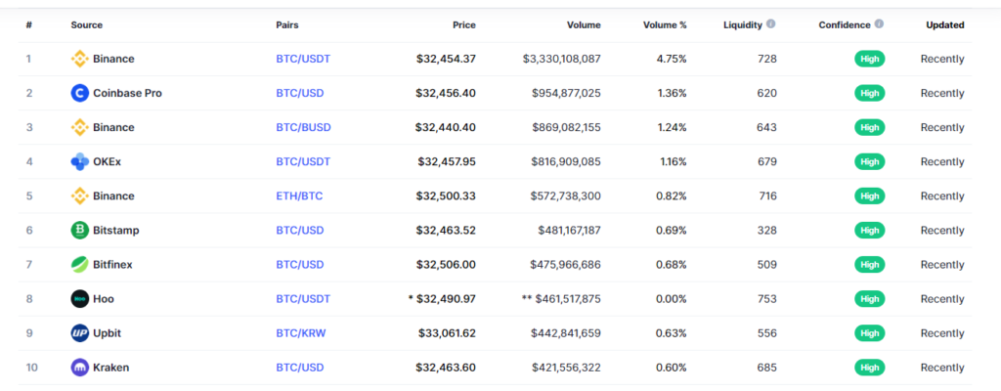The height and width of the screenshot is (391, 1001).
Task: Click the High confidence badge for Kraken
Action: pyautogui.click(x=869, y=368)
